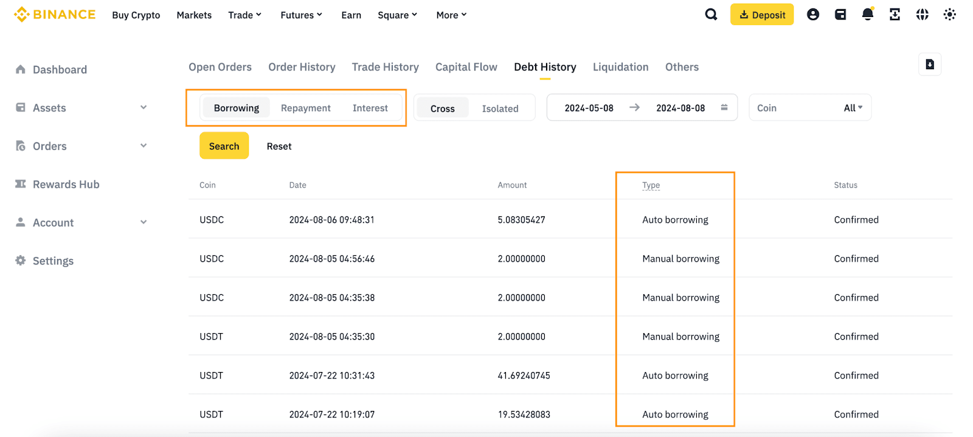Click the yellow Deposit button
Viewport: 973px width, 437px height.
point(762,15)
